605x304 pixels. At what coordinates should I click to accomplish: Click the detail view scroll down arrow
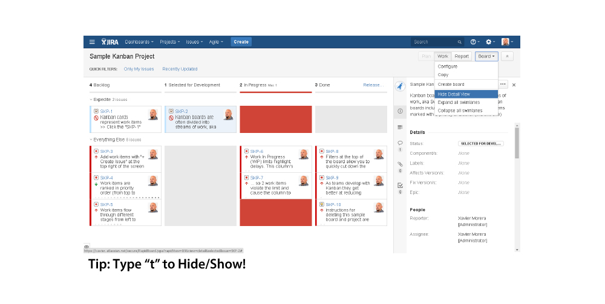pos(517,250)
